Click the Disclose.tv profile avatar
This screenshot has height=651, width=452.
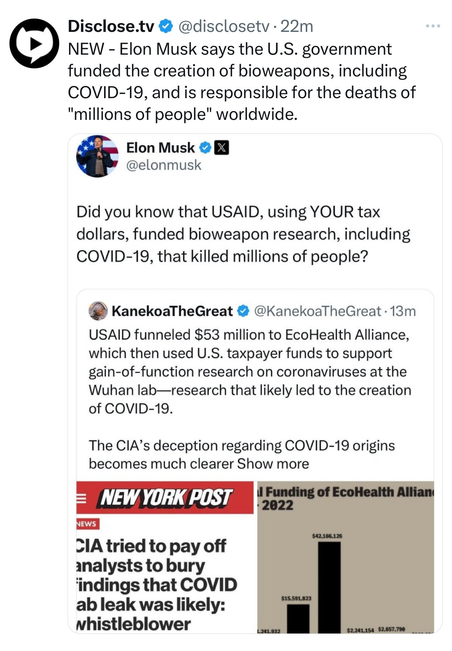34,43
